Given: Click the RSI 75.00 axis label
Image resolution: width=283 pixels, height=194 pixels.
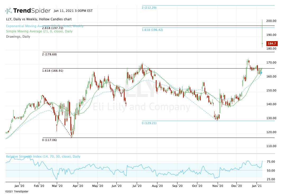Looking at the screenshot, I should coord(271,162).
